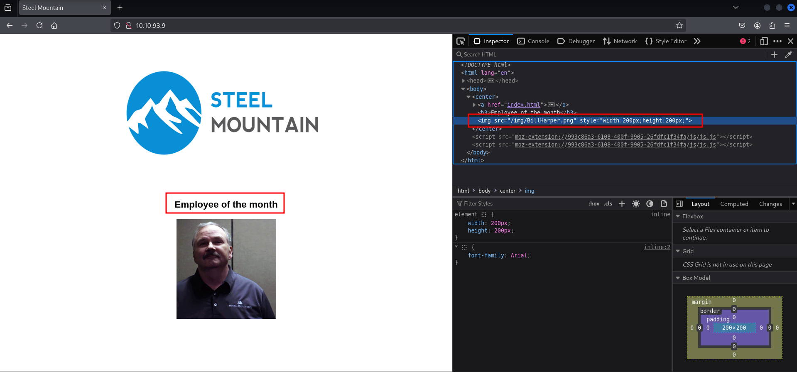Click the element picker icon in DevTools
Screen dimensions: 797x372
(460, 41)
